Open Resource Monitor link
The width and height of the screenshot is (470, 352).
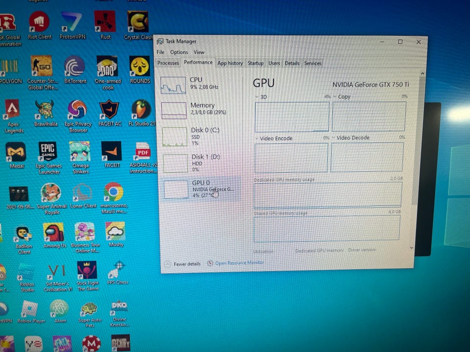point(236,263)
